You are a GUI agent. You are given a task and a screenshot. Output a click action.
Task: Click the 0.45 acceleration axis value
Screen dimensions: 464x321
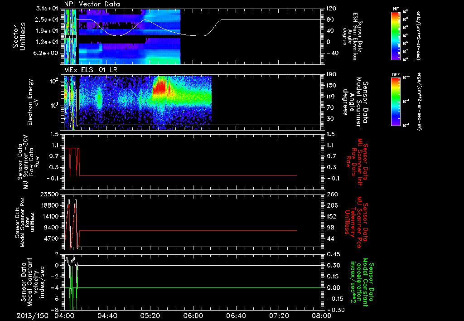pyautogui.click(x=334, y=254)
